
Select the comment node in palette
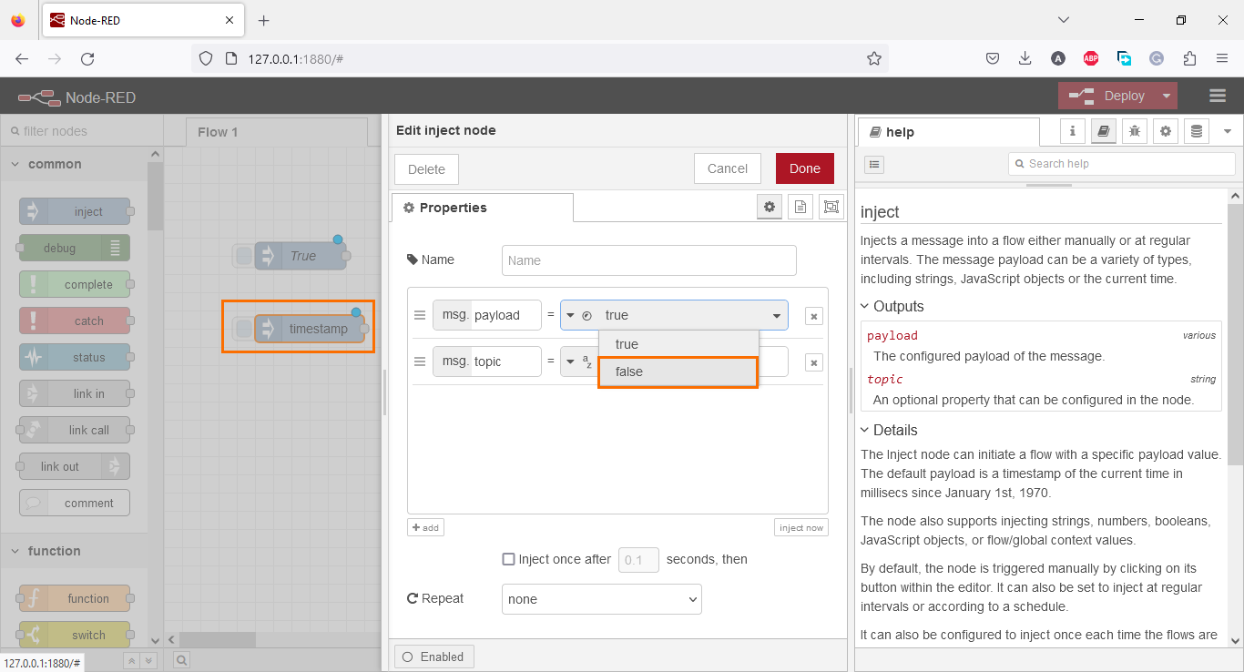pos(75,503)
